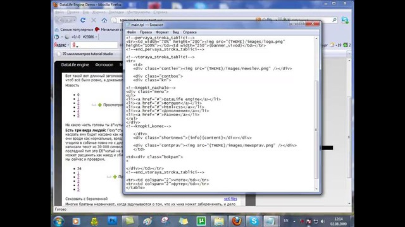Open Самые популярные bookmark in Firefox

(74, 30)
